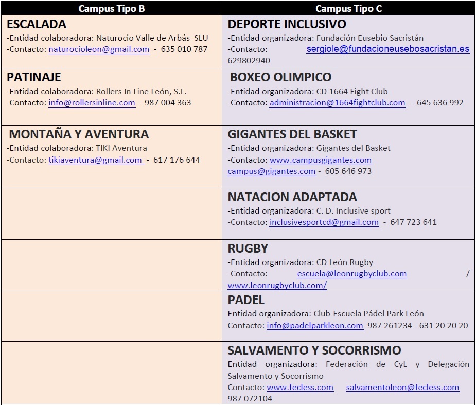Click the BOXEO OLIMPICO heading
The height and width of the screenshot is (405, 476).
[x=280, y=77]
